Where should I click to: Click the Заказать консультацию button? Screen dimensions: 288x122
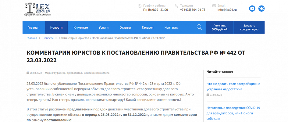(249, 27)
